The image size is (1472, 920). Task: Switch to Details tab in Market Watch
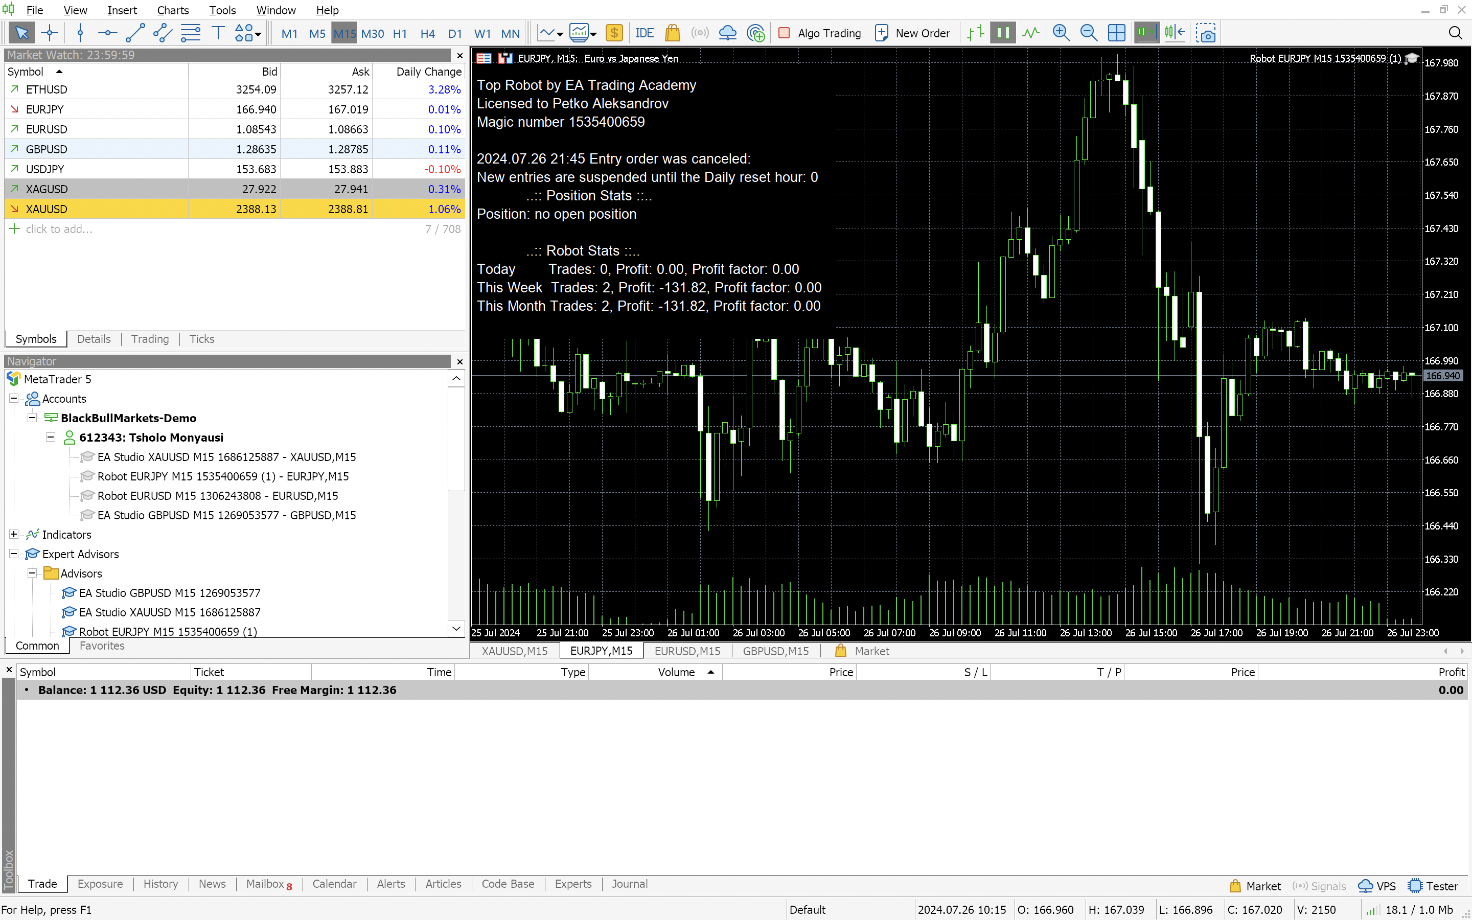pyautogui.click(x=94, y=339)
